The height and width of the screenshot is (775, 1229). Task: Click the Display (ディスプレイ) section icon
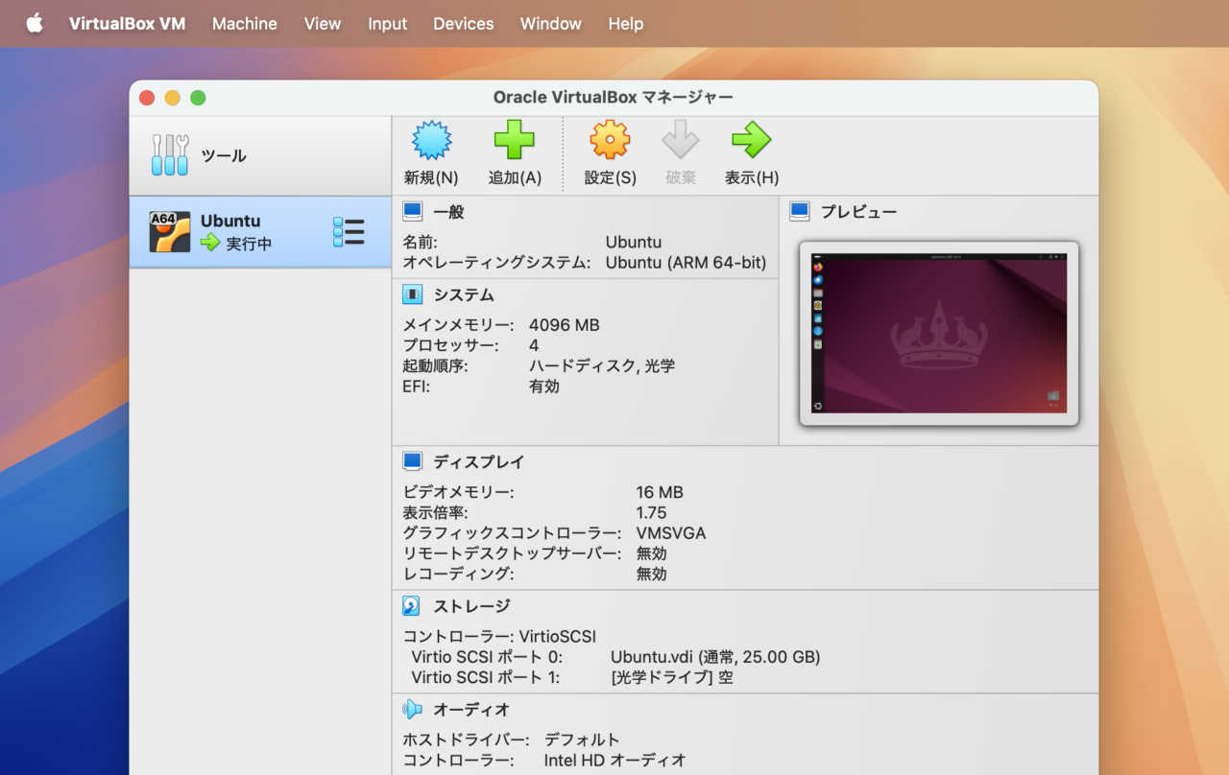pyautogui.click(x=413, y=461)
